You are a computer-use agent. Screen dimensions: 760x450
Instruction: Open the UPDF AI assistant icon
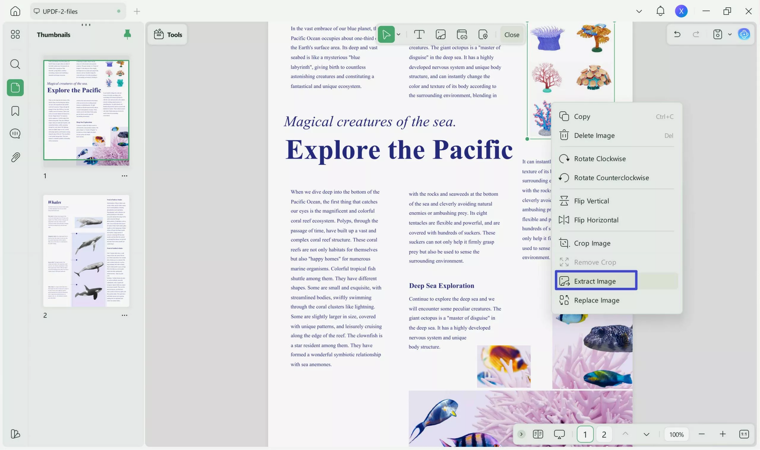744,34
